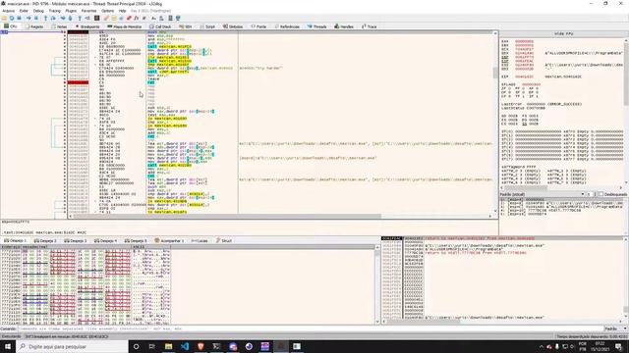Open the red Bookmarks toolbar icon
629x353 pixels.
click(129, 18)
